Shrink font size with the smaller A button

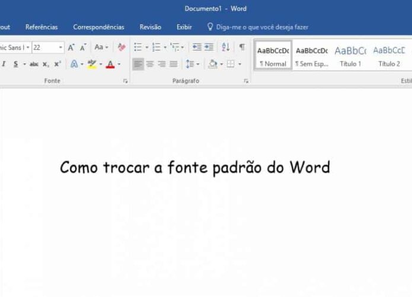click(83, 48)
